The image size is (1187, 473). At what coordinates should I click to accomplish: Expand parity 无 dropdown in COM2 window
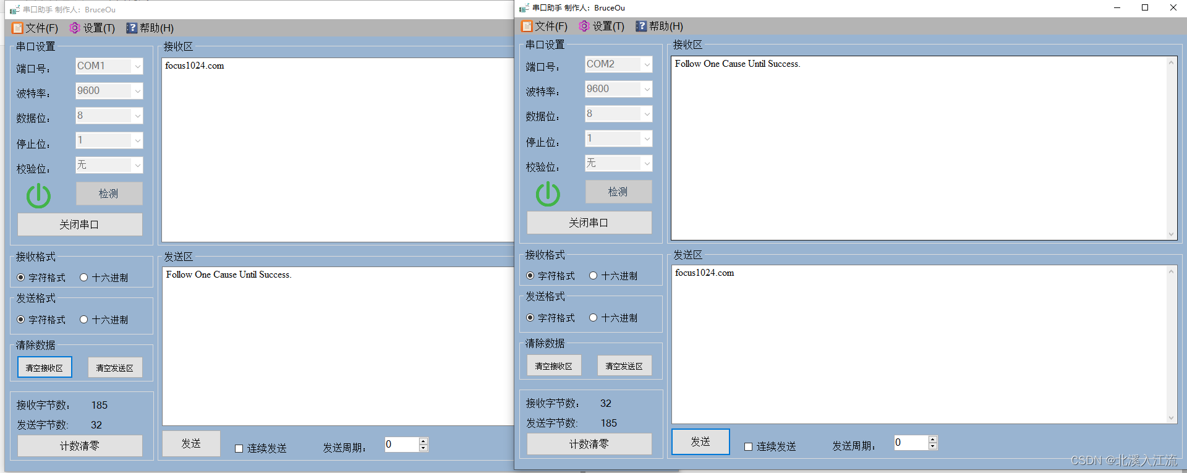tap(647, 163)
